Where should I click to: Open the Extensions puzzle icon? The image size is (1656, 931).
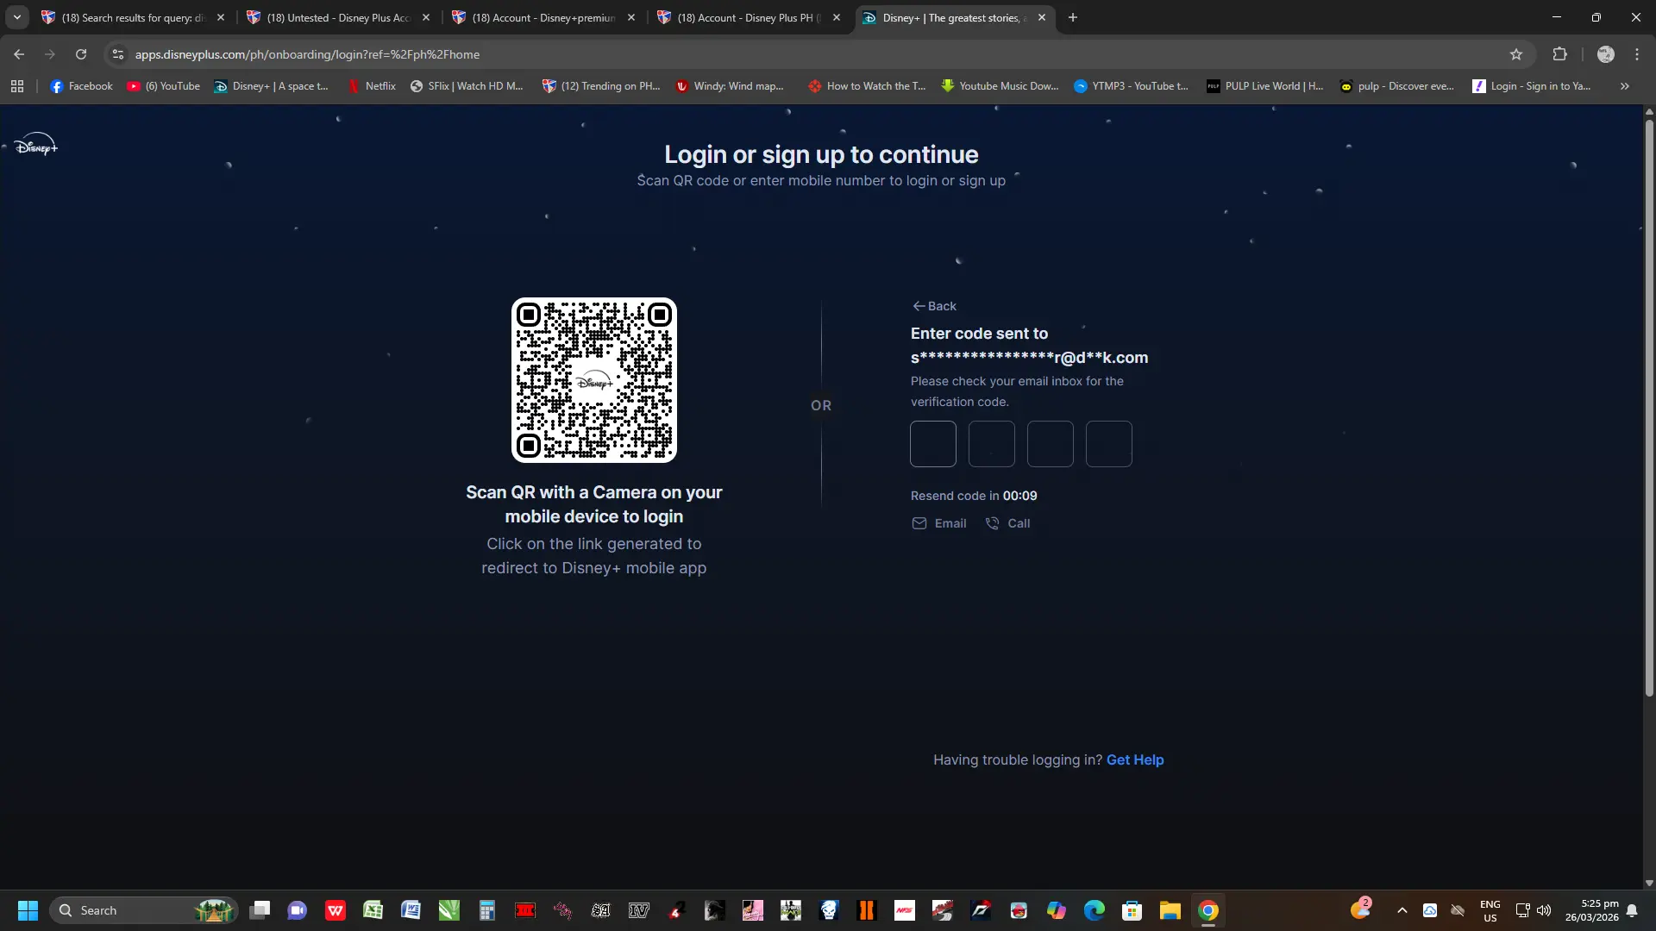[1559, 54]
